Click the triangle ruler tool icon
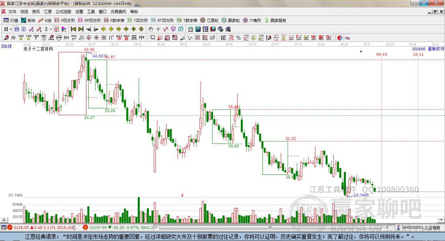 click(81, 37)
